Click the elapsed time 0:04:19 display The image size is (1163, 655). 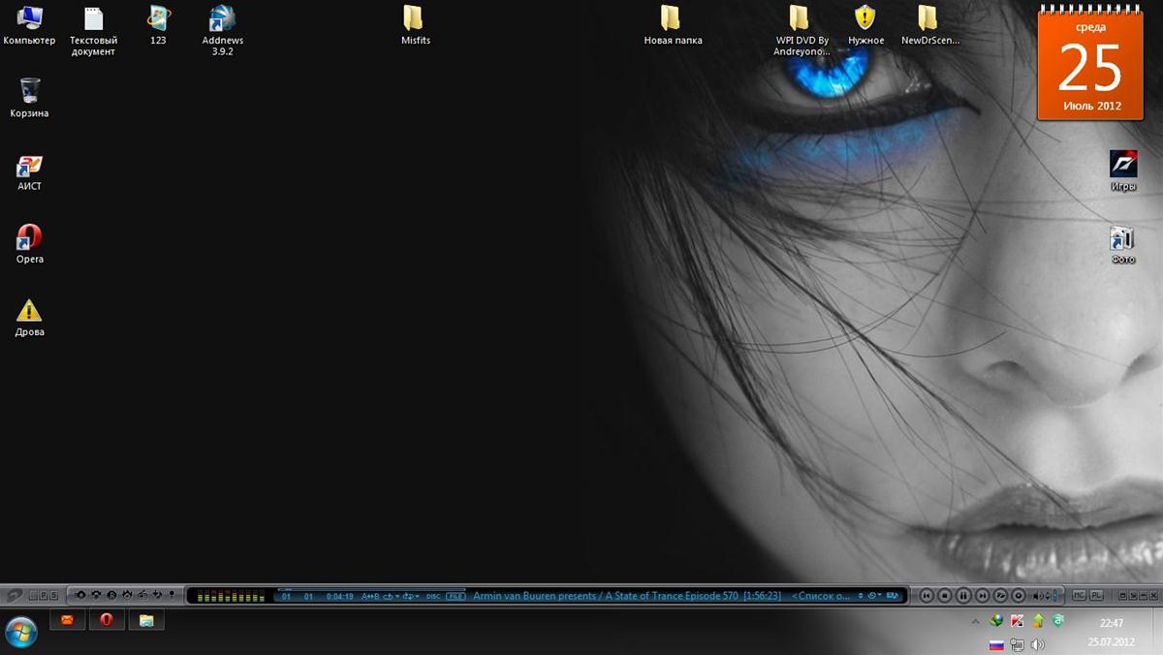tap(339, 596)
